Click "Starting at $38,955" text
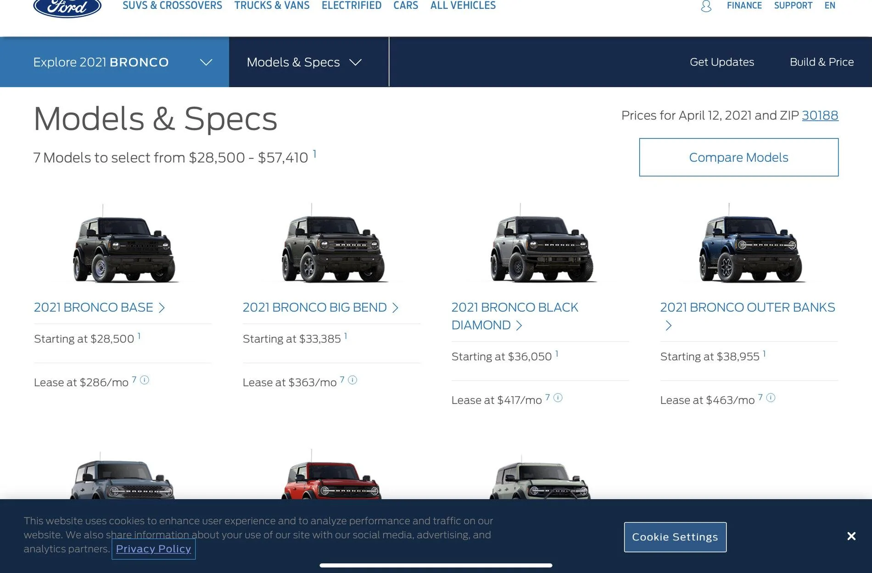872x573 pixels. point(710,357)
